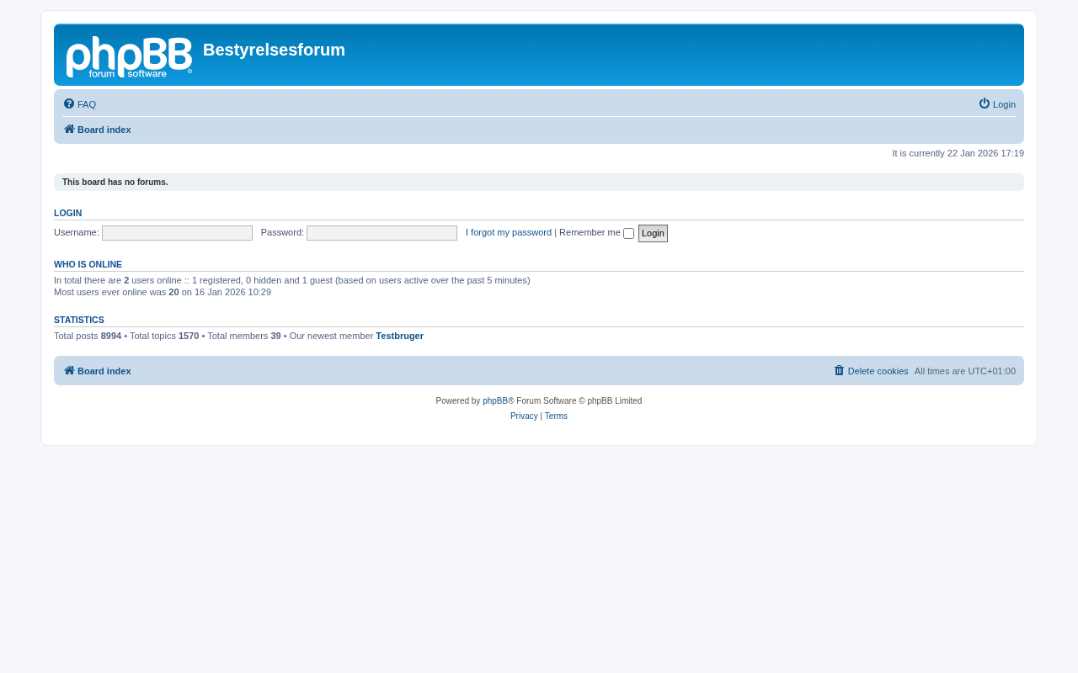Click the phpBB logo image

129,58
